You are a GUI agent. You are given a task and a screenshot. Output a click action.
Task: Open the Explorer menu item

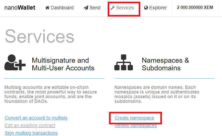pos(155,8)
